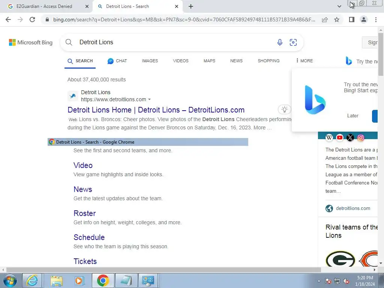Open the Detroit Lions Home result link
Screen dimensions: 384x288
click(x=156, y=110)
